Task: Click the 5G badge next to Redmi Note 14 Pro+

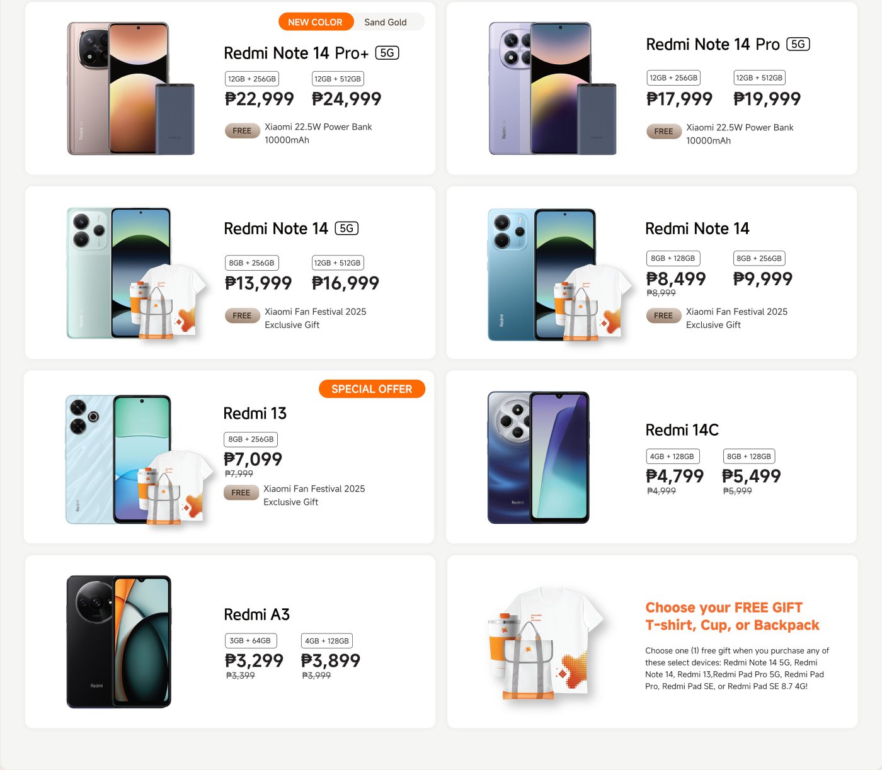Action: point(387,53)
